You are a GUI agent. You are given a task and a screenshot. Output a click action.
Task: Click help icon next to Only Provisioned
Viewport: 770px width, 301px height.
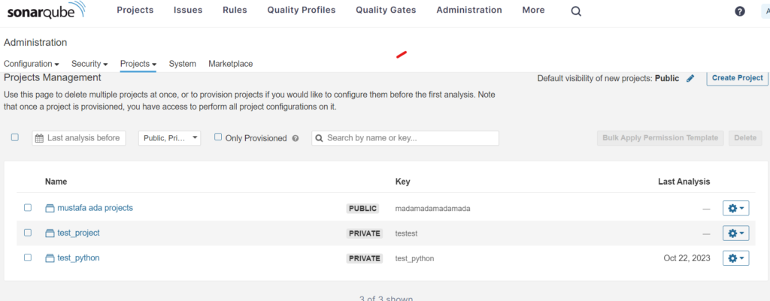(296, 139)
